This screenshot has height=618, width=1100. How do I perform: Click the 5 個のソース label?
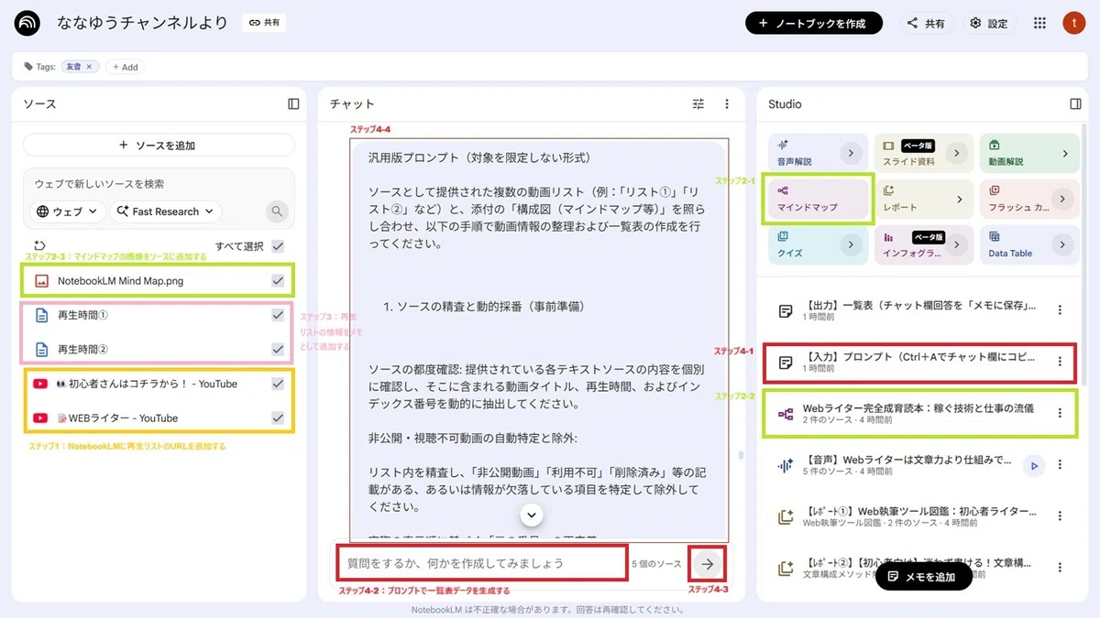coord(656,563)
